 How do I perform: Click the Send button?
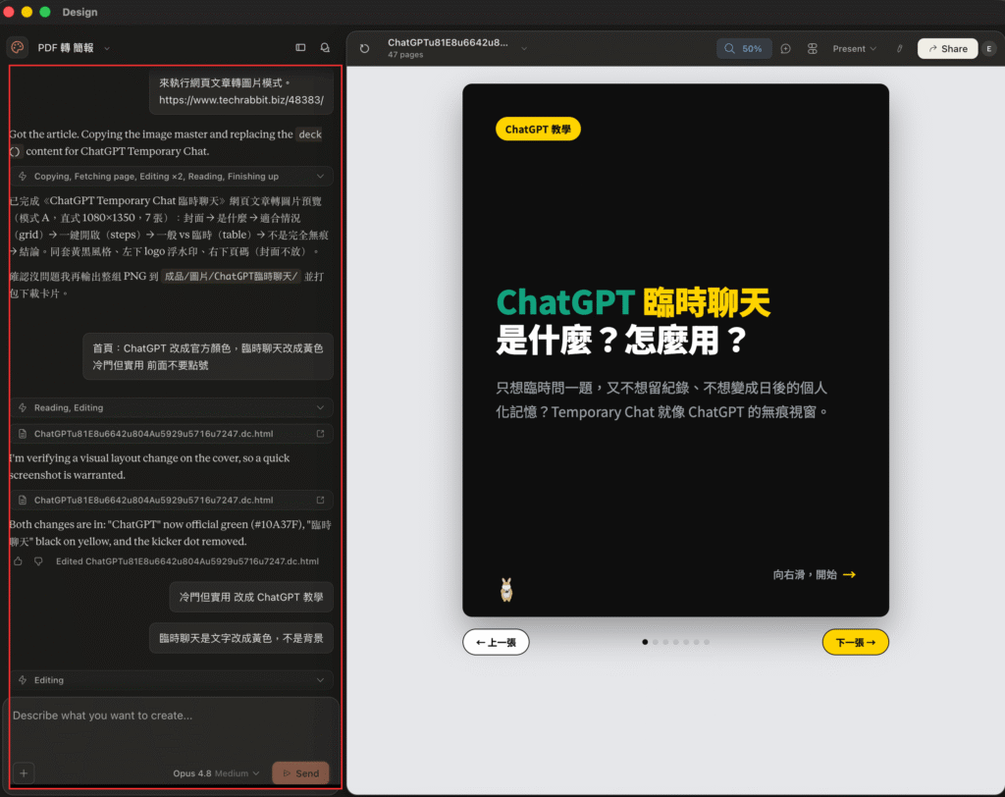[300, 773]
